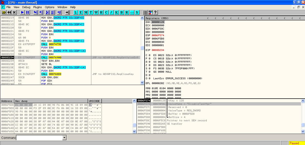Open Appearance options color grid icon
Image resolution: width=305 pixels, height=145 pixels.
150,12
